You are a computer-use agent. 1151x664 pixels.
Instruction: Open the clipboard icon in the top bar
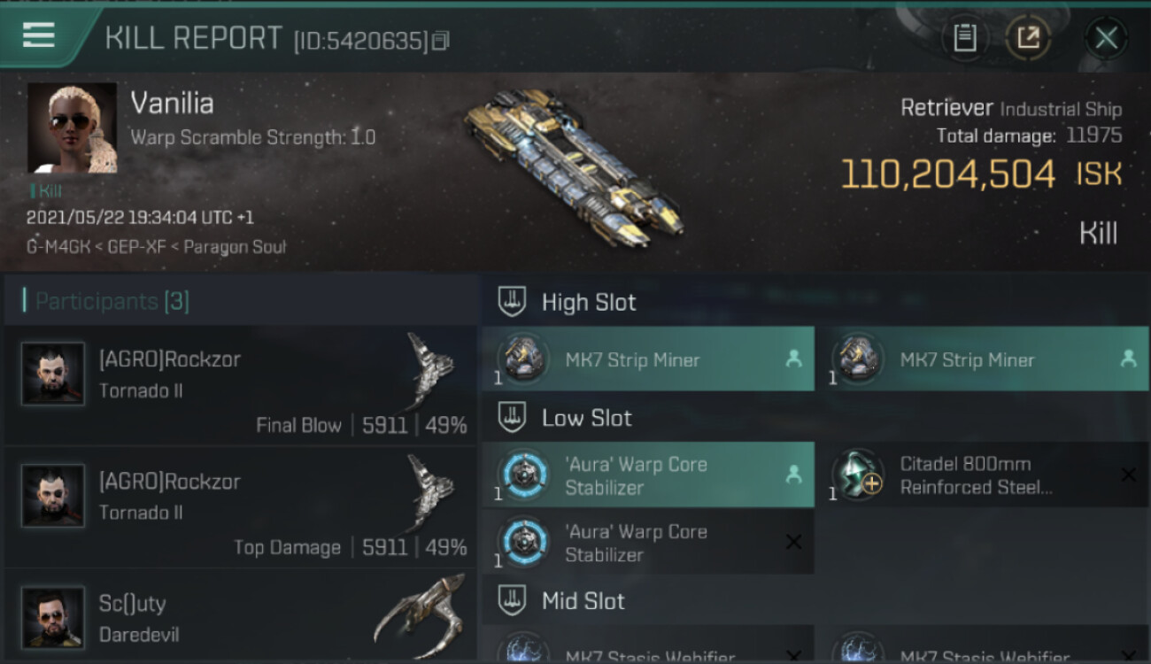tap(965, 38)
